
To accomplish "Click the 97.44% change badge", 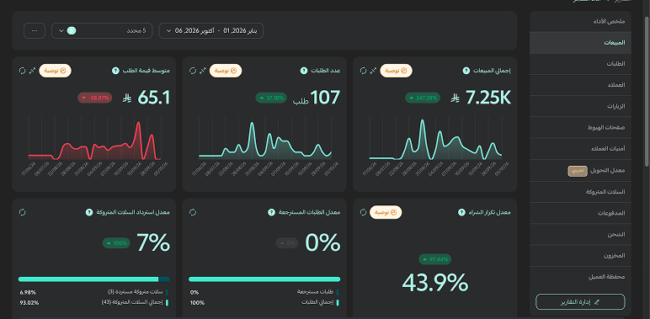I will 434,259.
